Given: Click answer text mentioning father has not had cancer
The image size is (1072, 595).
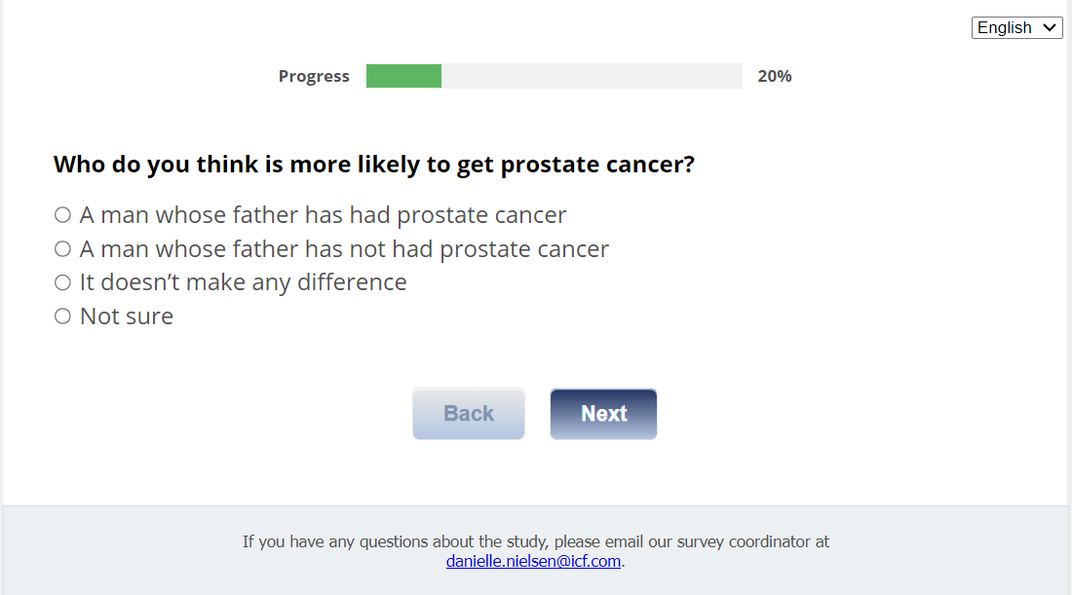Looking at the screenshot, I should 344,249.
